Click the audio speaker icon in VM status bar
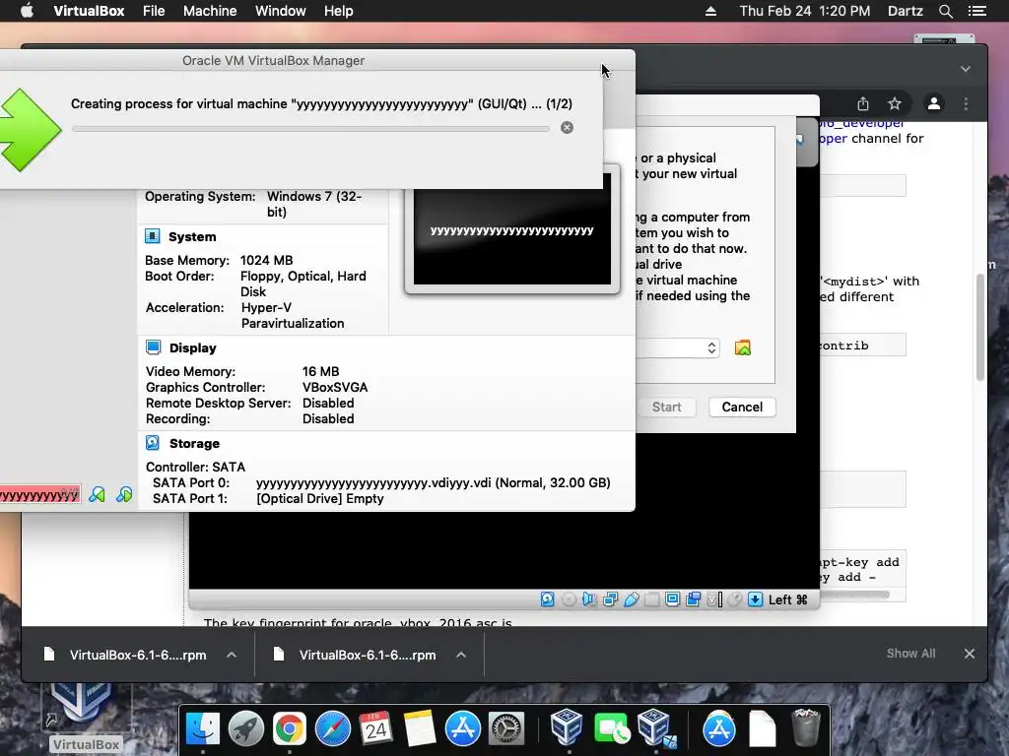This screenshot has height=756, width=1009. pyautogui.click(x=589, y=599)
